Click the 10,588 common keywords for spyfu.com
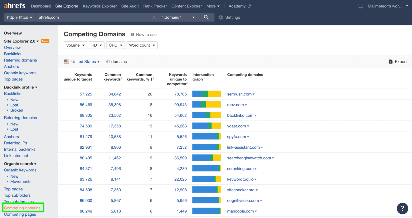This screenshot has width=412, height=218. 115,137
